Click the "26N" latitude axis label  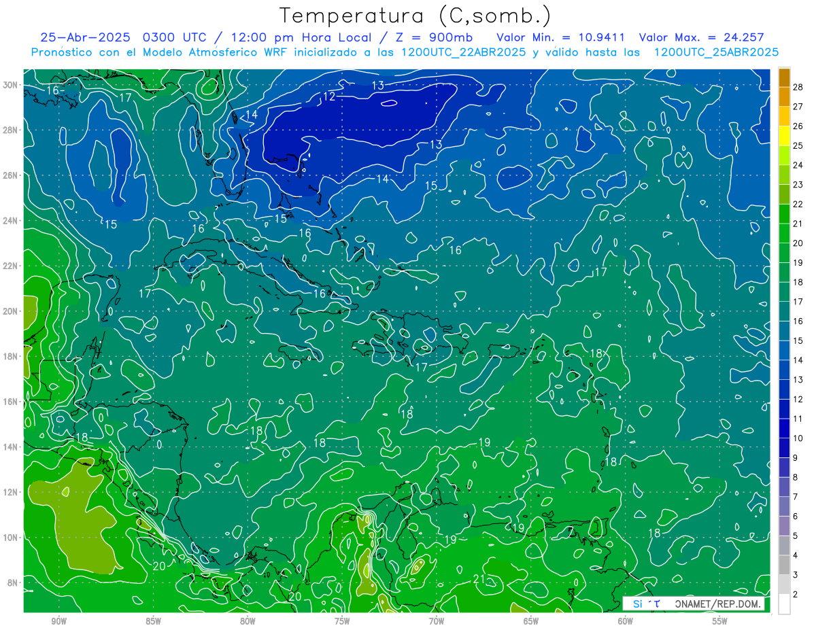pos(10,175)
